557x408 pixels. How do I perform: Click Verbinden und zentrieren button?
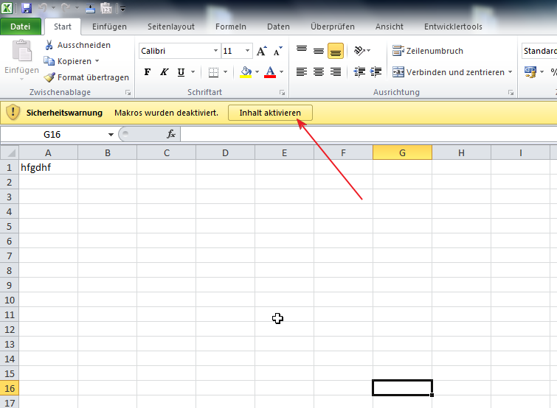point(448,72)
